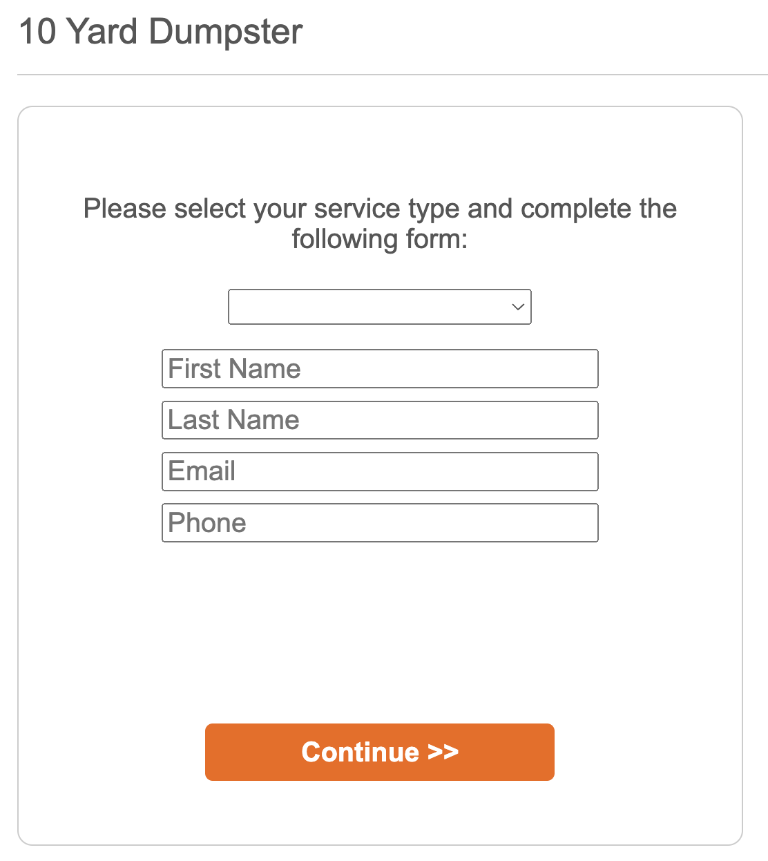This screenshot has height=861, width=768.
Task: Click the 'Last Name' placeholder text
Action: pos(234,420)
